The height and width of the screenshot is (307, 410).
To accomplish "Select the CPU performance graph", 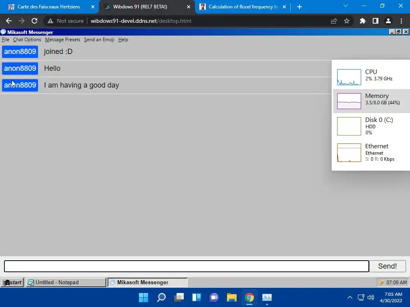I will pyautogui.click(x=349, y=77).
